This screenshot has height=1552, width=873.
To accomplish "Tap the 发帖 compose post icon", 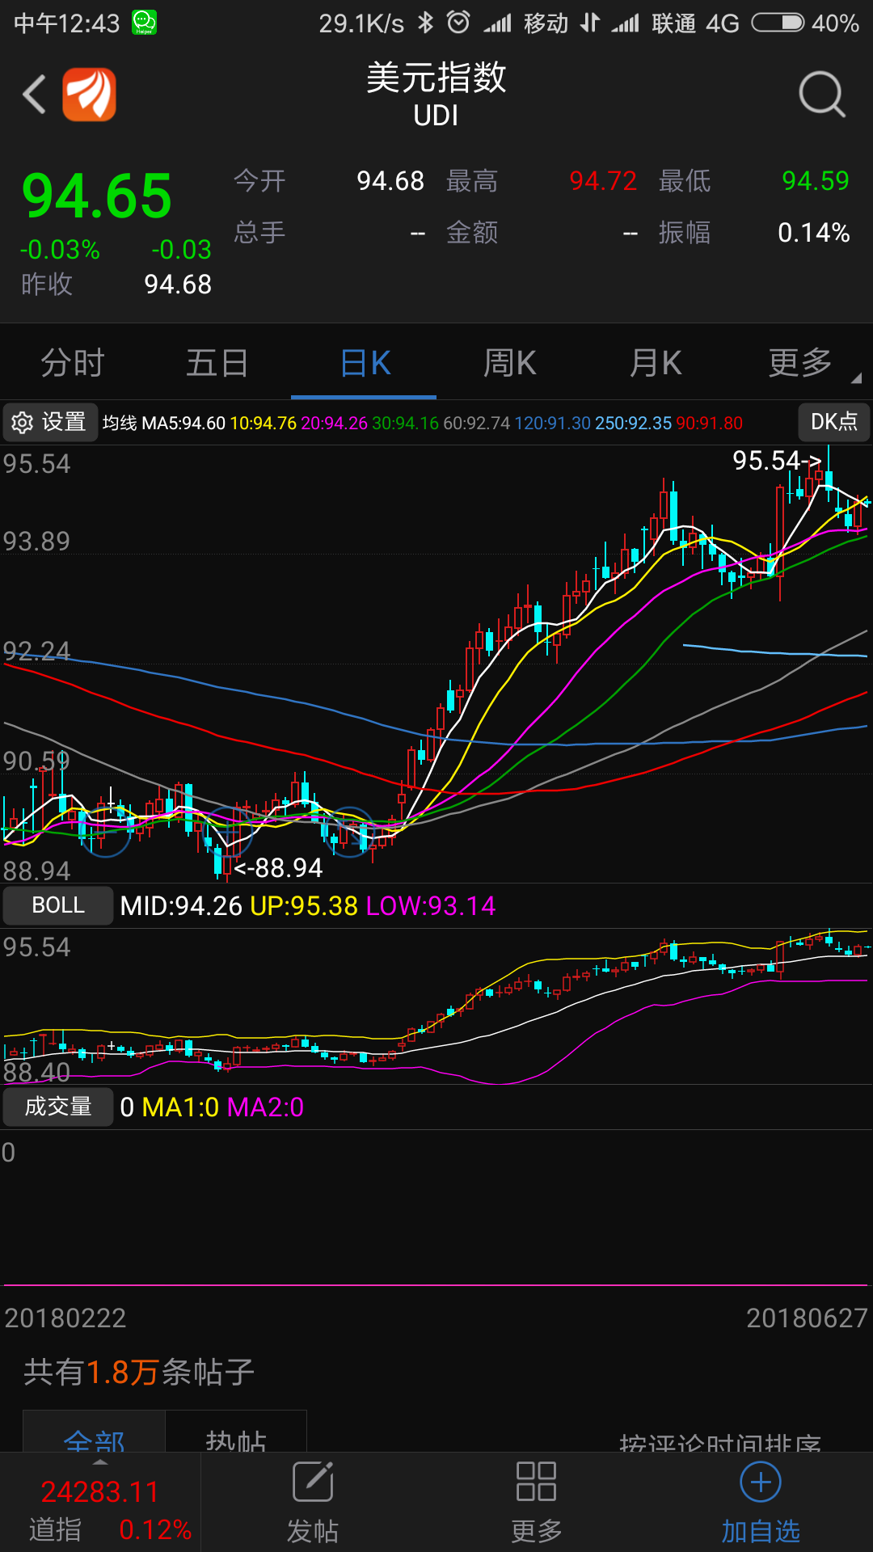I will [x=313, y=1482].
